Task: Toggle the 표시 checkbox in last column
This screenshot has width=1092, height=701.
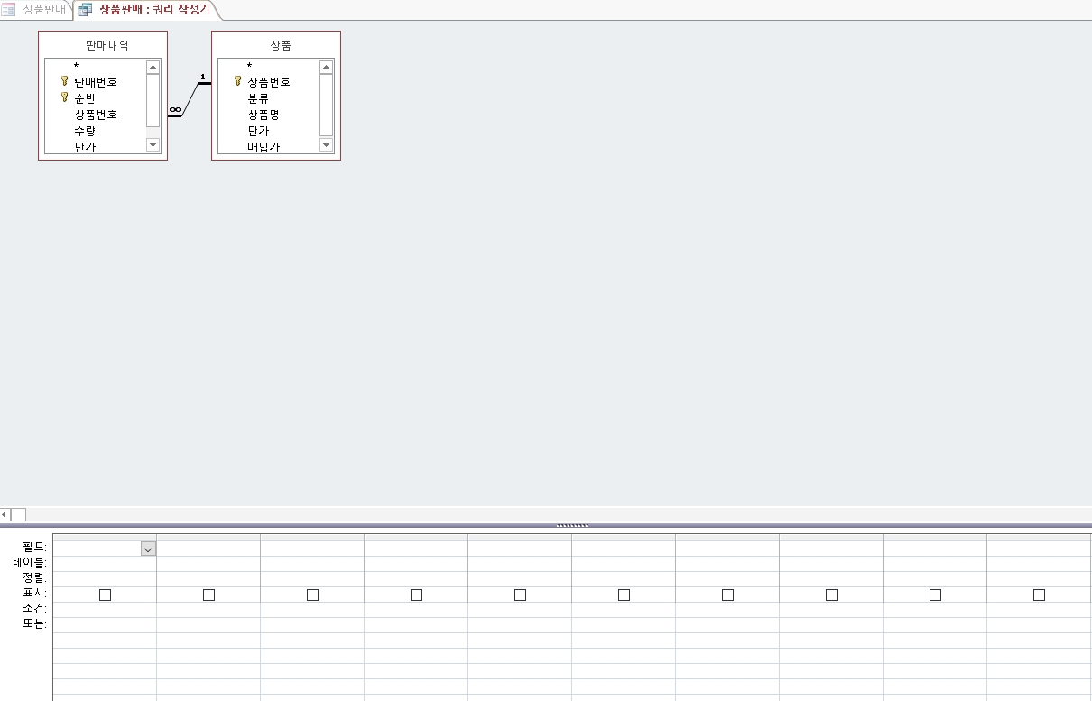Action: click(x=1039, y=595)
